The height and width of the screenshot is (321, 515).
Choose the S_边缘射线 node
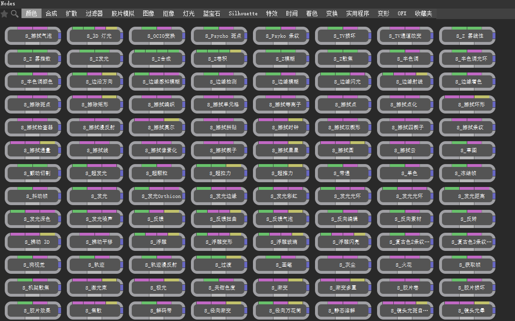[405, 82]
